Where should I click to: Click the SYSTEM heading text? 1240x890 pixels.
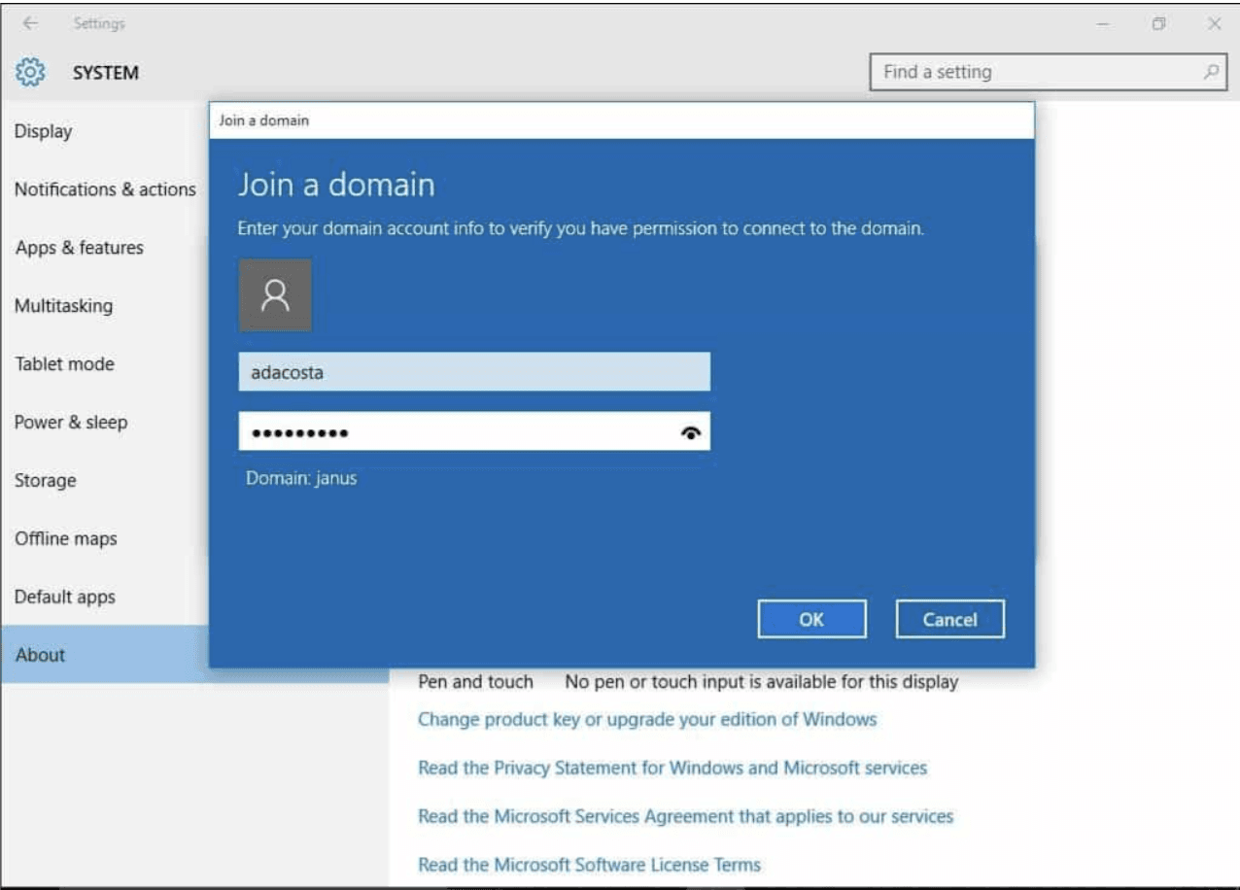click(106, 72)
